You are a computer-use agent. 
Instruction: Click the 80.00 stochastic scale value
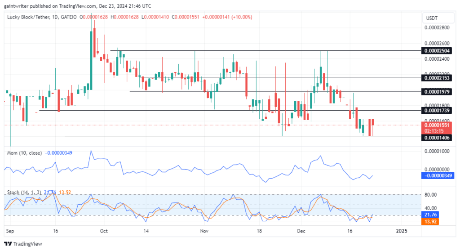click(x=430, y=195)
